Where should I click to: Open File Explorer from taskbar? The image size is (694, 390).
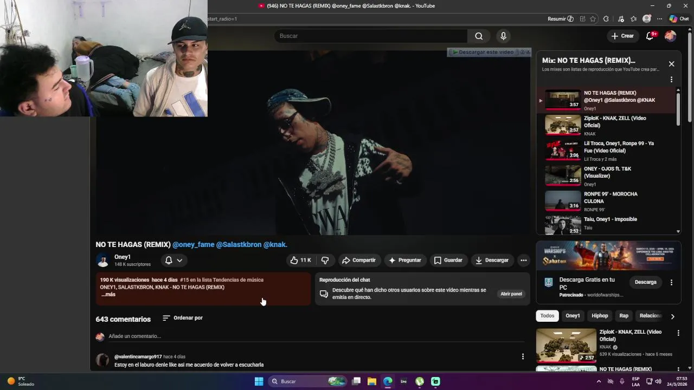pyautogui.click(x=372, y=381)
